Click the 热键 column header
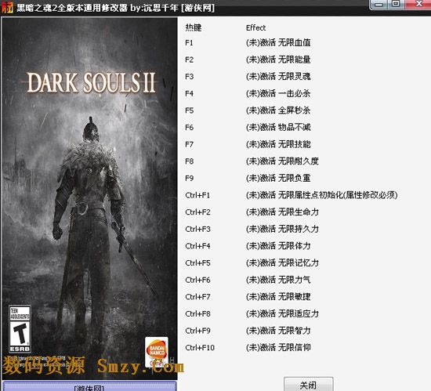 point(194,27)
